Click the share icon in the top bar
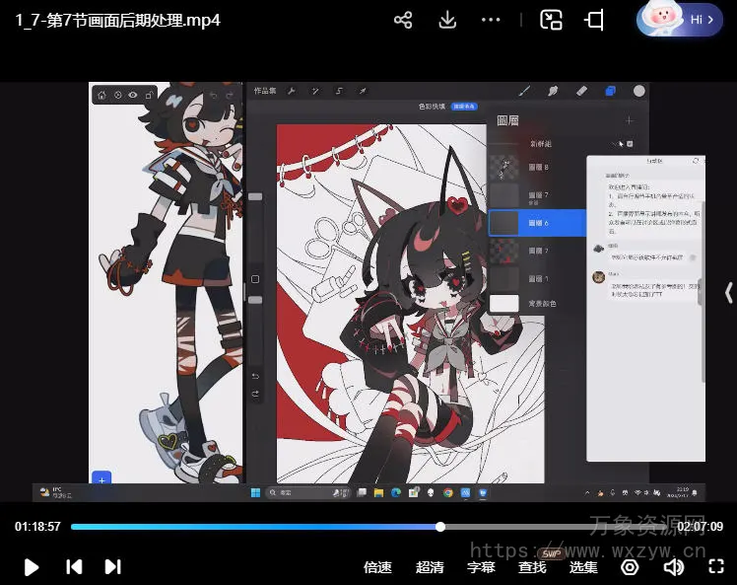This screenshot has width=737, height=585. (x=402, y=20)
